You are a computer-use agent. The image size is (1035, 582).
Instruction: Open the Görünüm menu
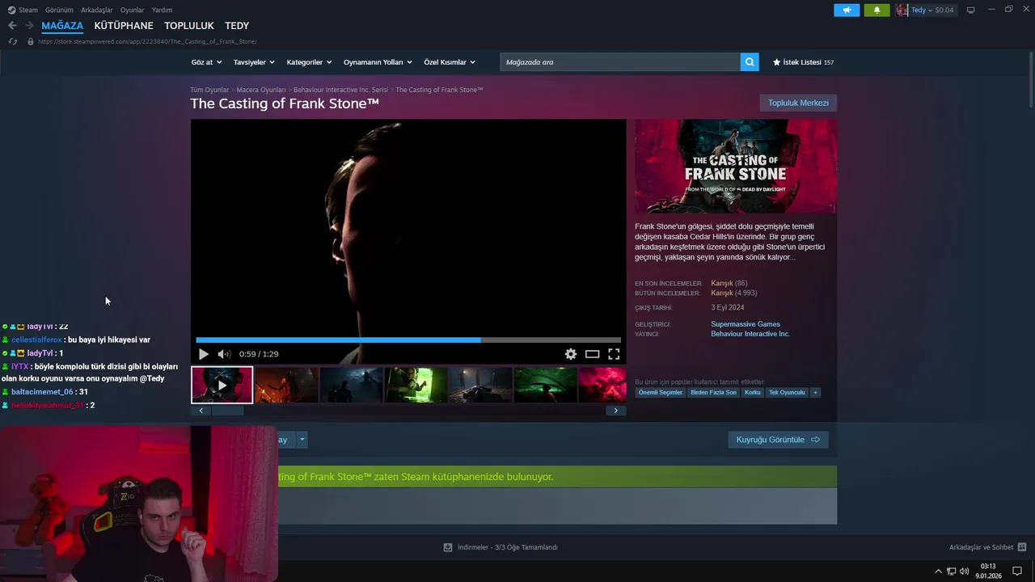pos(59,10)
